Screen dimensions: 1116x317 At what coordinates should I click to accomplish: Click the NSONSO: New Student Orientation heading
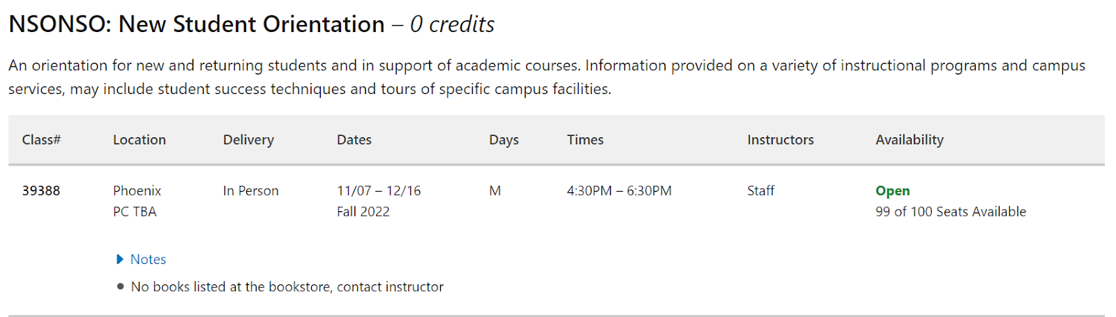click(x=197, y=24)
